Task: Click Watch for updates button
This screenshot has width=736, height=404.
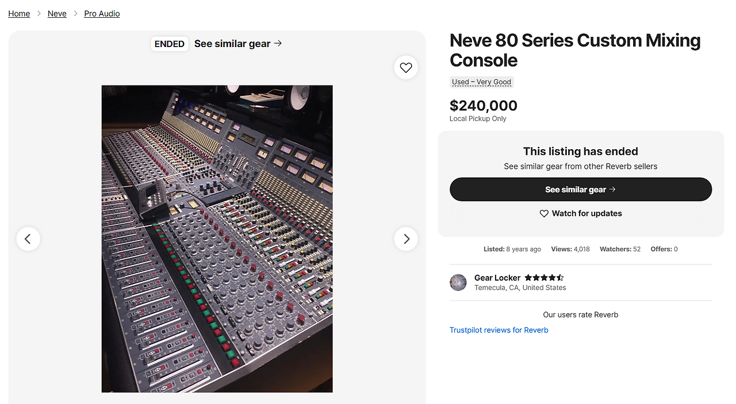Action: (x=581, y=213)
